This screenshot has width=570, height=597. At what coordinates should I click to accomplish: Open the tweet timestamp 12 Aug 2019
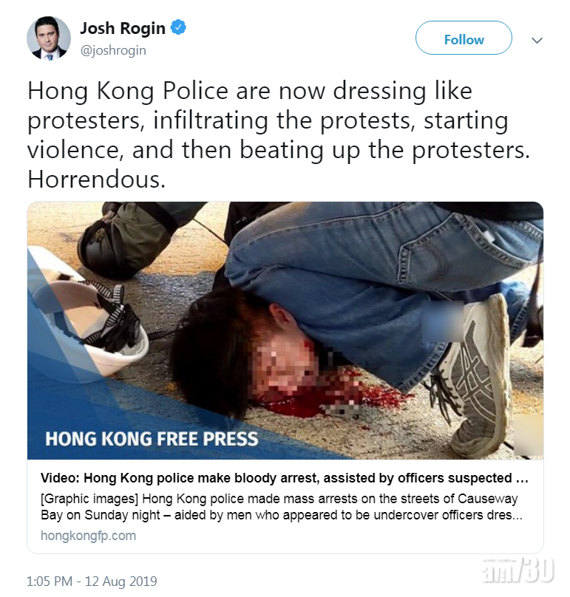pos(92,581)
